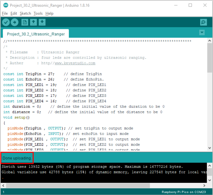Click the code editor vertical scrollbar thumb

209,58
